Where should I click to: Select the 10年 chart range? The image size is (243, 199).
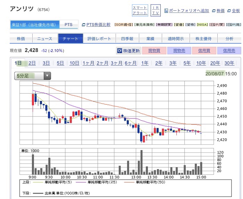pyautogui.click(x=201, y=63)
